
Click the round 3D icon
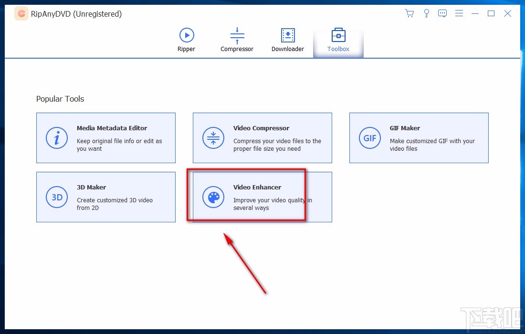(x=57, y=197)
